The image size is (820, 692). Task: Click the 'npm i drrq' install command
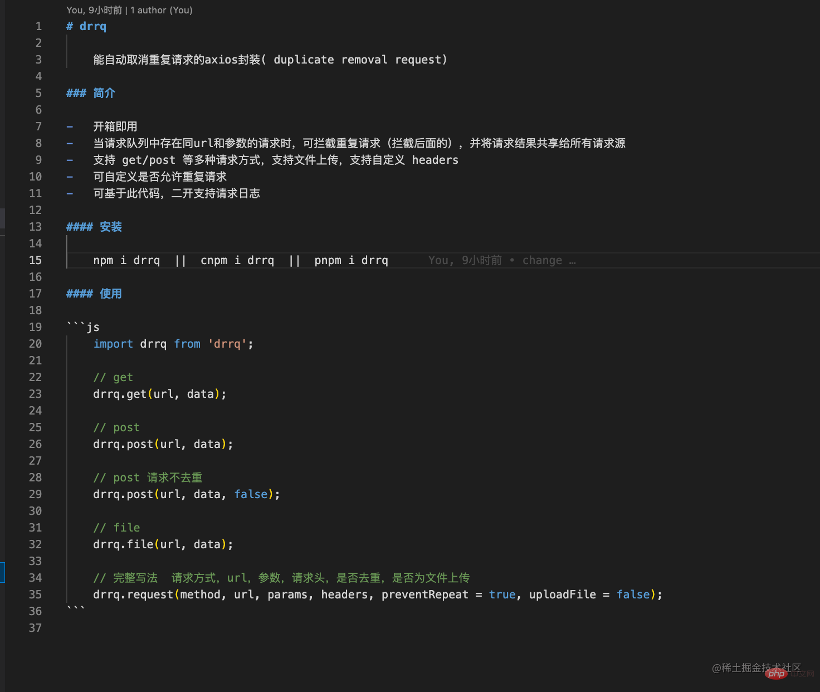[127, 260]
